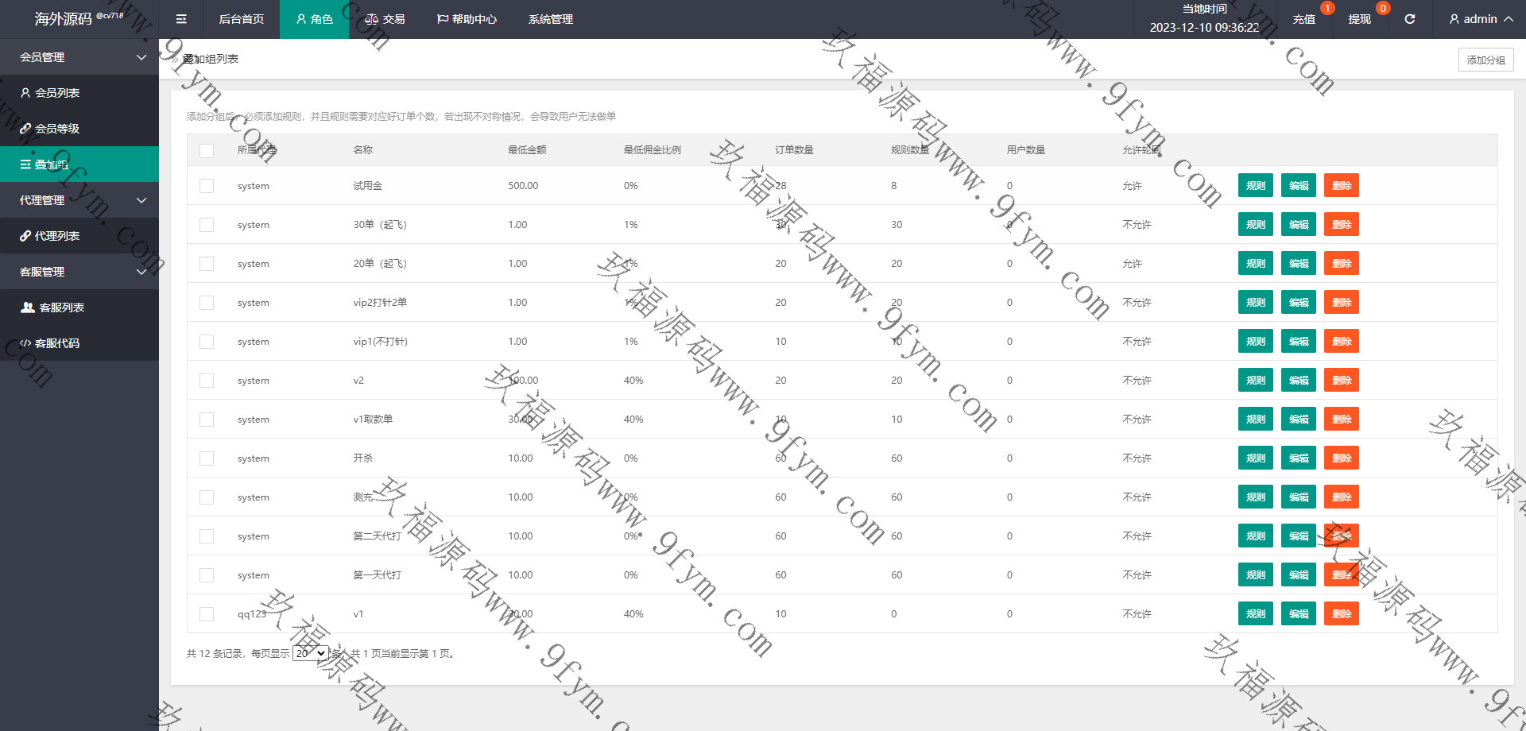Click the user icon beside 会员列表
This screenshot has width=1526, height=731.
[x=25, y=93]
